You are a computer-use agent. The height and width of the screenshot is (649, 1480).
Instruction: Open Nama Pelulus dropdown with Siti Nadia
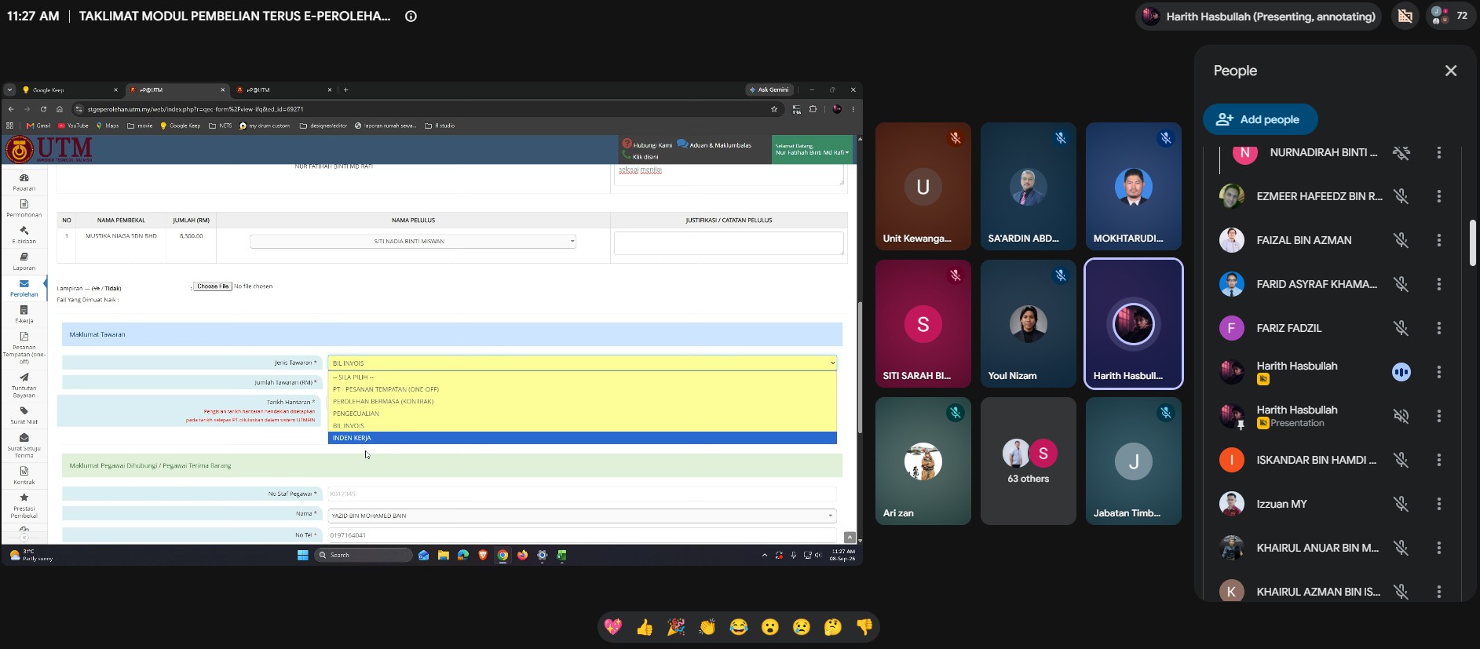click(x=413, y=242)
